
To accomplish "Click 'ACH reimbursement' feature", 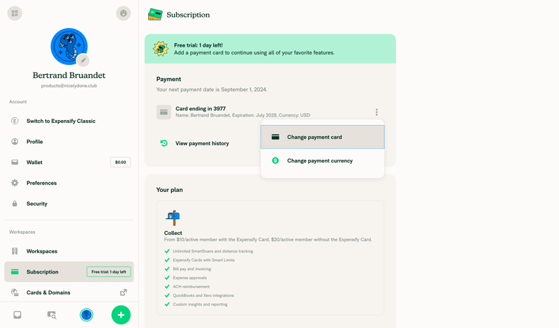I will pyautogui.click(x=191, y=287).
